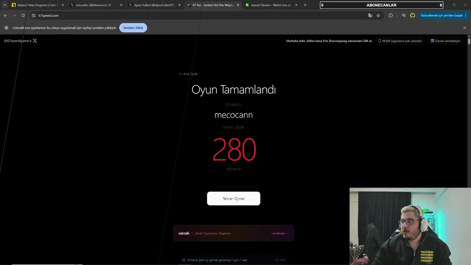The image size is (471, 265).
Task: Dismiss the settings infobar with X
Action: (464, 28)
